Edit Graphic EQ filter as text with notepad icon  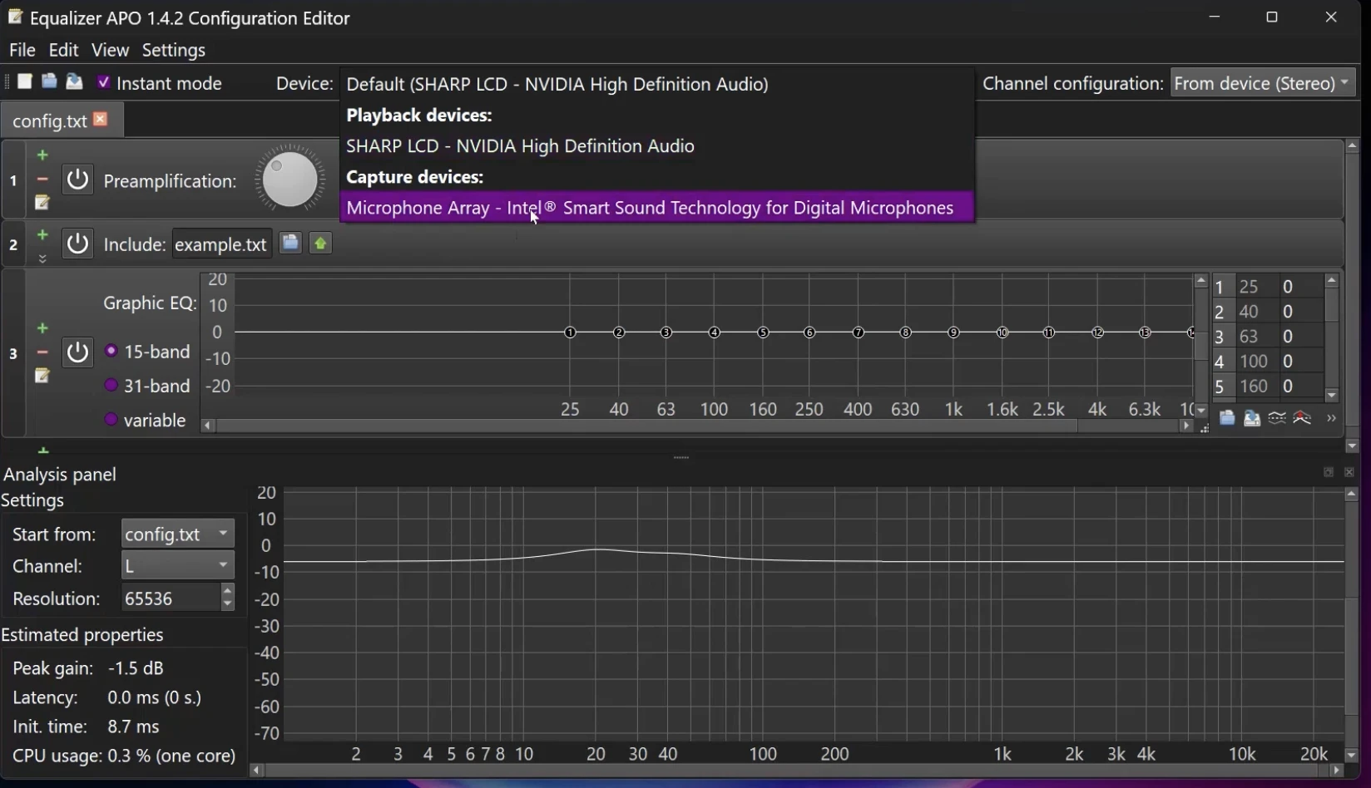pos(42,376)
